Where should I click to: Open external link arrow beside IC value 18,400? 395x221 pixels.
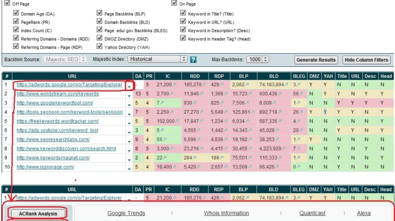coord(174,167)
